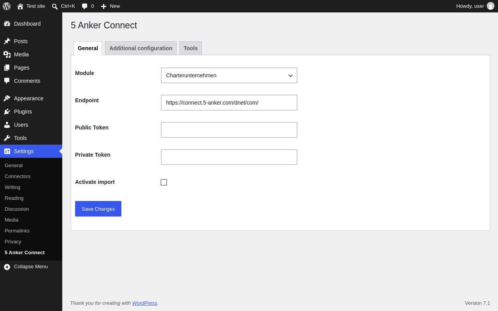Screen dimensions: 498x311
Task: Click the plus icon for New
Action: (x=103, y=6)
